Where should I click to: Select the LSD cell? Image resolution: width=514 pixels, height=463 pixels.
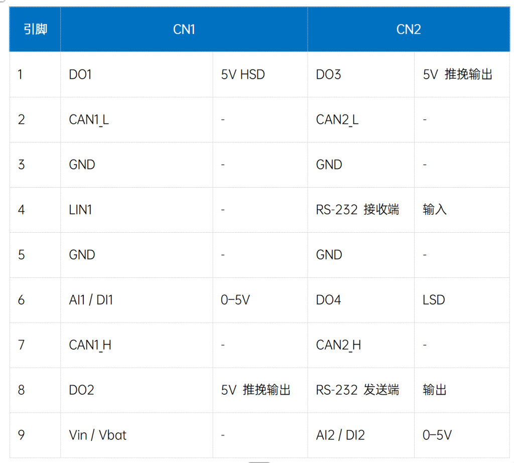[434, 300]
